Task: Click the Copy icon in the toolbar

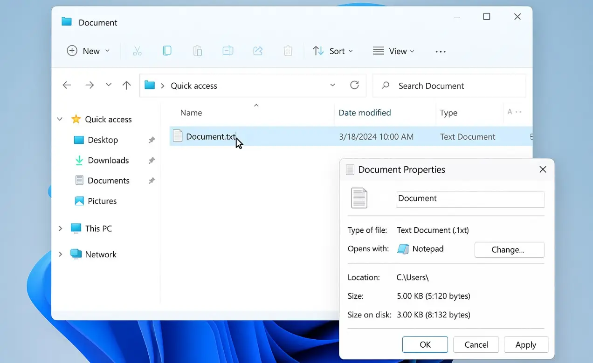Action: pyautogui.click(x=167, y=51)
